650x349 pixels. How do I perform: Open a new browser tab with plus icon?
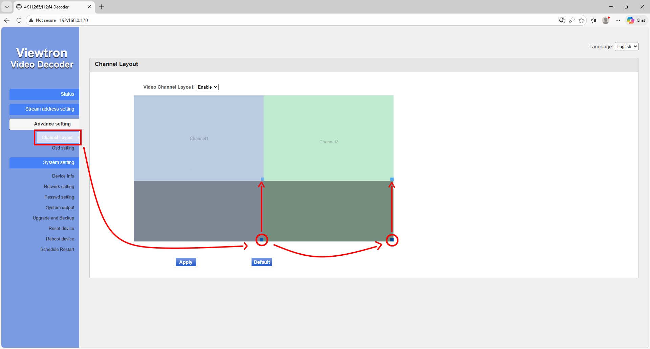pos(102,7)
